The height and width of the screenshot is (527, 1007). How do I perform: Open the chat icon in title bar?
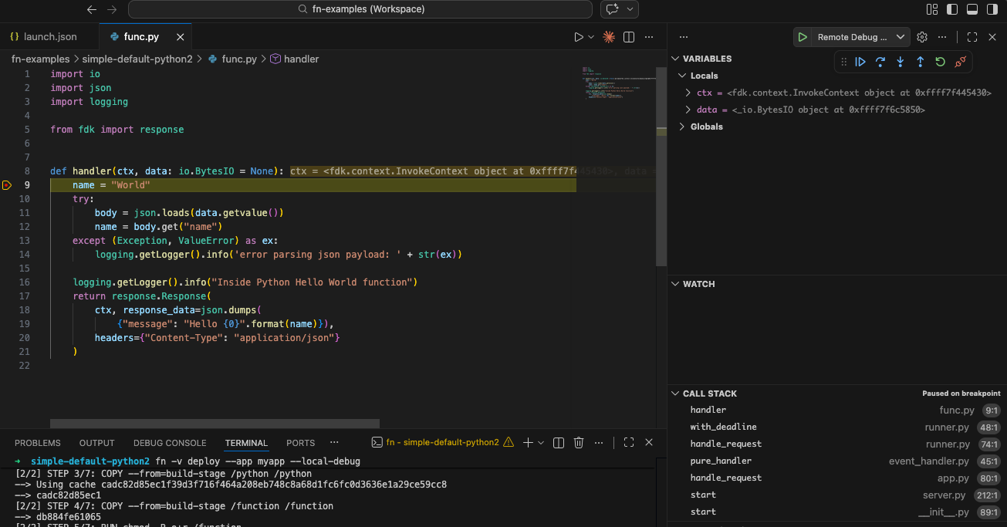pyautogui.click(x=613, y=9)
